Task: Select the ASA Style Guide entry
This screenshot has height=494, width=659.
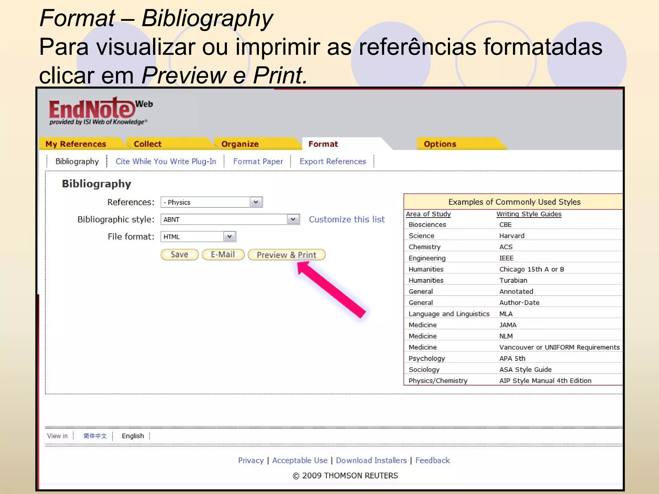Action: [525, 370]
